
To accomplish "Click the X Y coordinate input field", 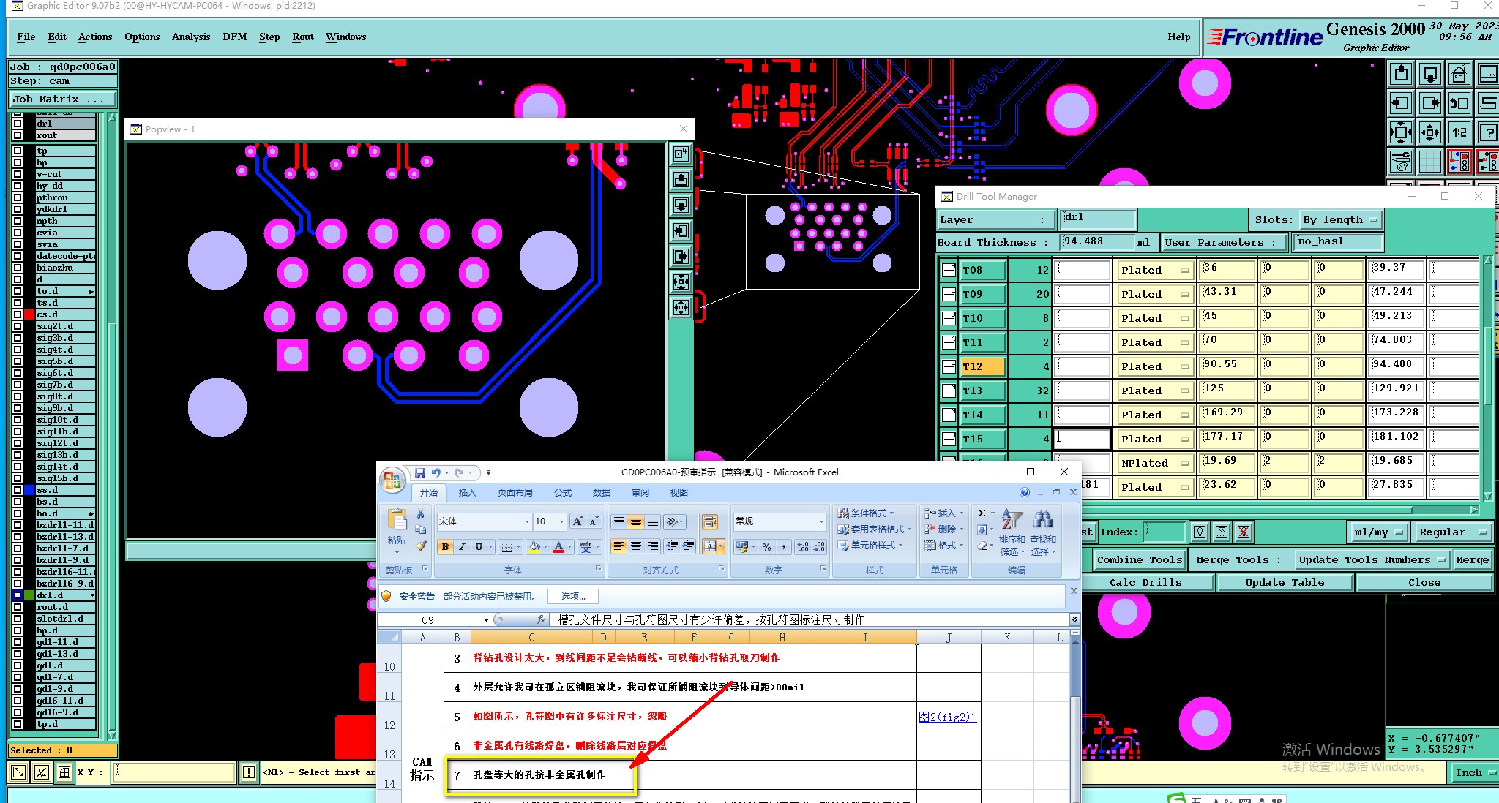I will tap(174, 772).
